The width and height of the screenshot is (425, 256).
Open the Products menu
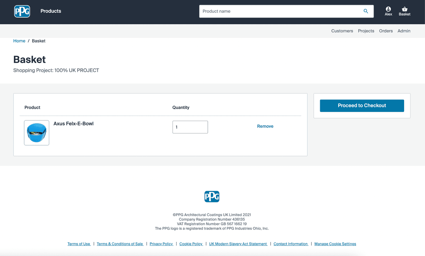coord(51,11)
